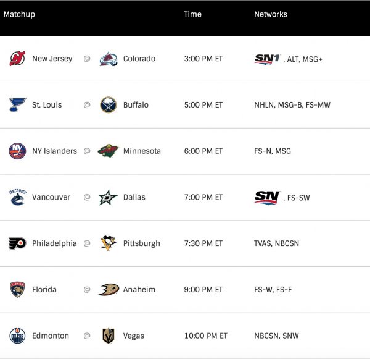Screen dimensions: 370x359
Task: Click the Pittsburgh Penguins logo
Action: (109, 243)
